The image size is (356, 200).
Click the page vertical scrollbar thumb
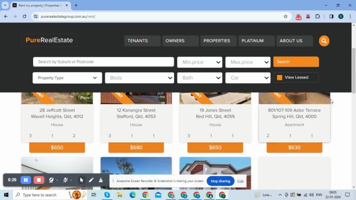tap(354, 70)
